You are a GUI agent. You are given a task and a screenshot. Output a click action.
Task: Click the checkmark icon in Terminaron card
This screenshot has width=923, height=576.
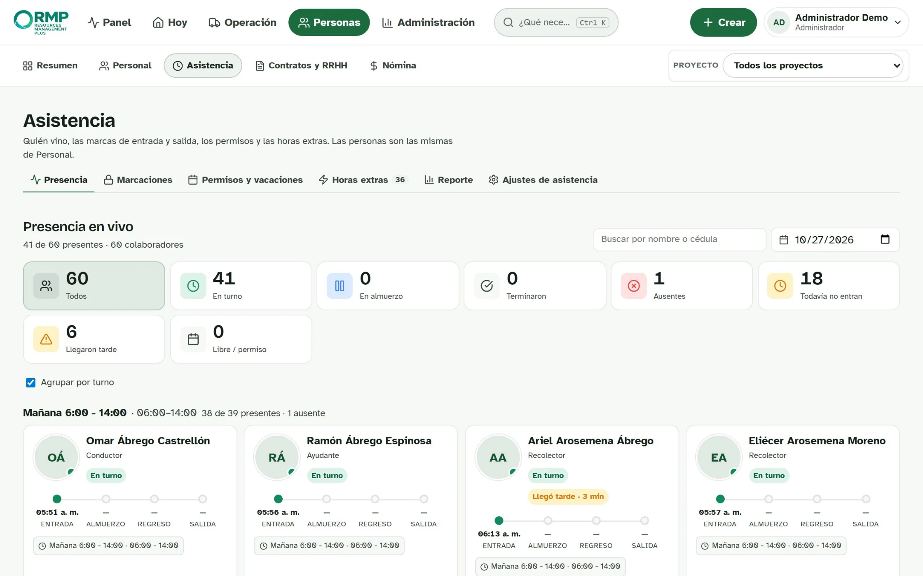(x=487, y=286)
